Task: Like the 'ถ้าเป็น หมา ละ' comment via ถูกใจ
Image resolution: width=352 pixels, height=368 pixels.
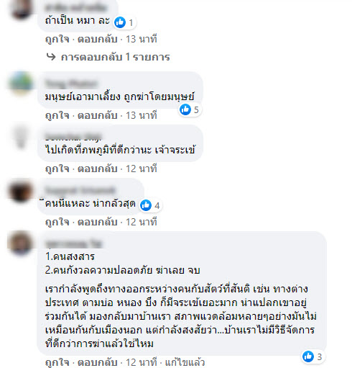Action: point(57,39)
